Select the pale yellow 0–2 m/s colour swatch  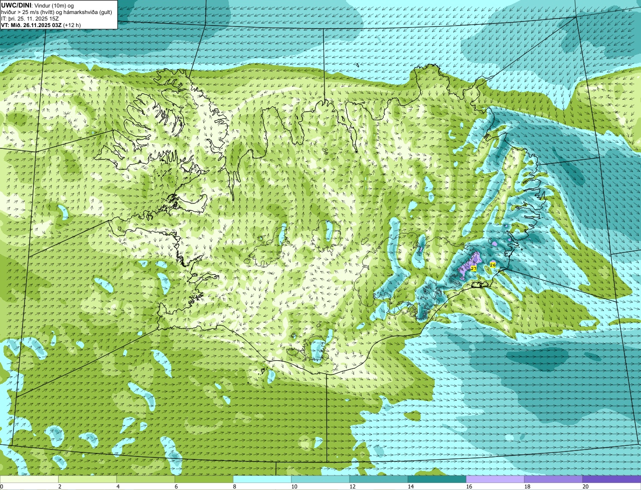[x=29, y=479]
